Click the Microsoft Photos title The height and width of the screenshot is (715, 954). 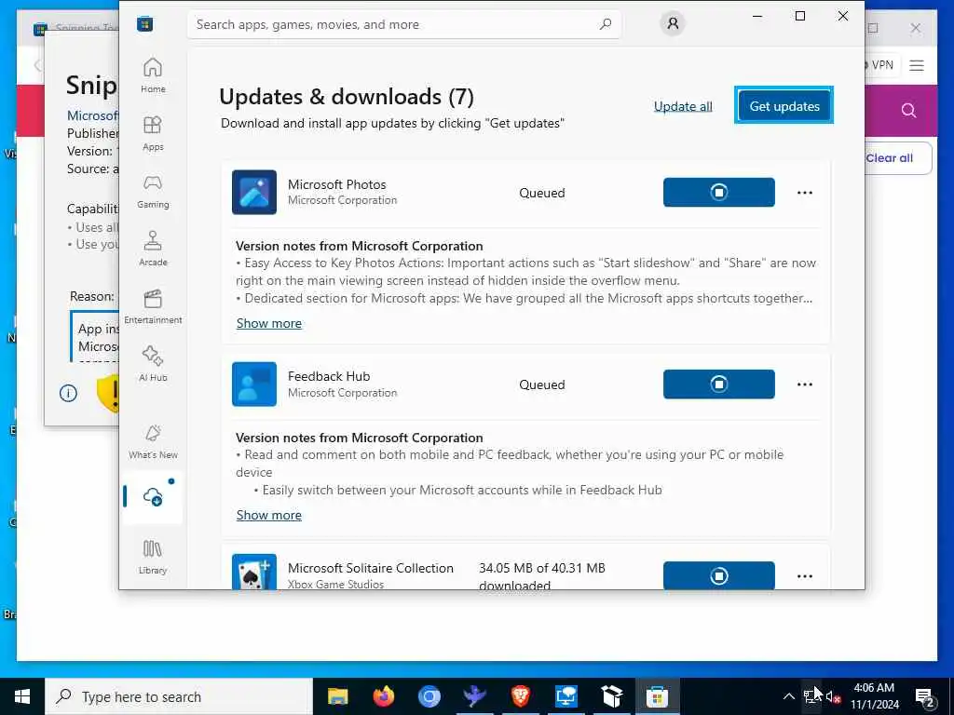click(337, 184)
